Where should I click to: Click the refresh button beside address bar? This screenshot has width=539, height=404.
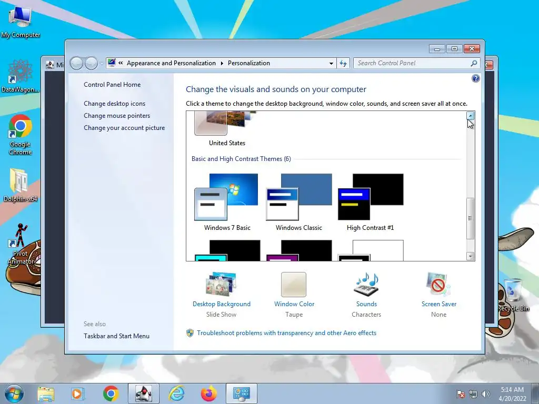click(343, 63)
